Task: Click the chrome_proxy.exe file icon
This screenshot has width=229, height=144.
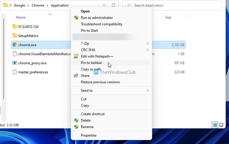Action: 14,63
